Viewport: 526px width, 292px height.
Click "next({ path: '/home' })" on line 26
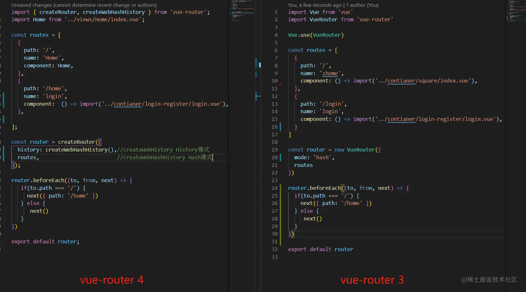tap(336, 203)
